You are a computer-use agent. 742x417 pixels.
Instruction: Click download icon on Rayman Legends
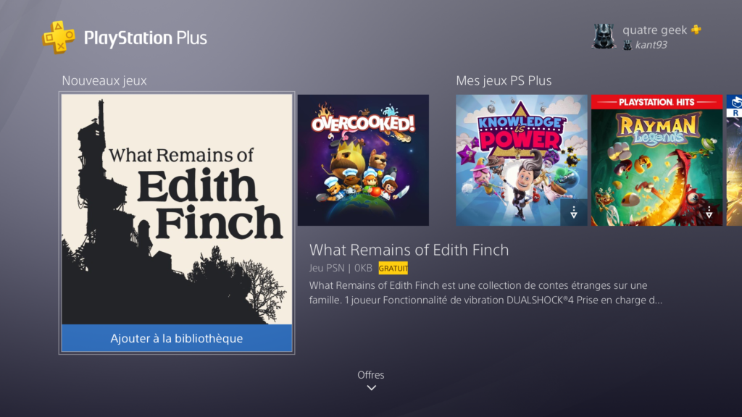[709, 212]
